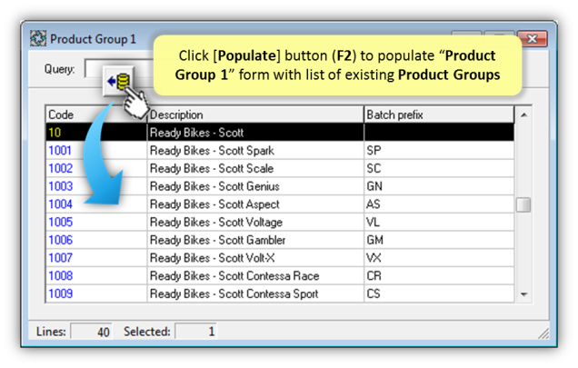Click the scrollbar up arrow

pyautogui.click(x=523, y=115)
